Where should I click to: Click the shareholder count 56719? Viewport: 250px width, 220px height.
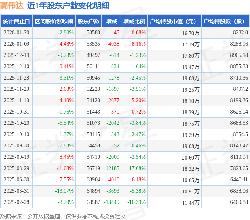[x=94, y=169]
